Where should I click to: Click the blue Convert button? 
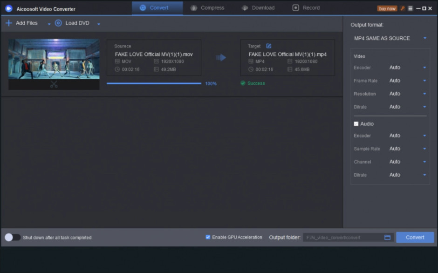click(415, 237)
